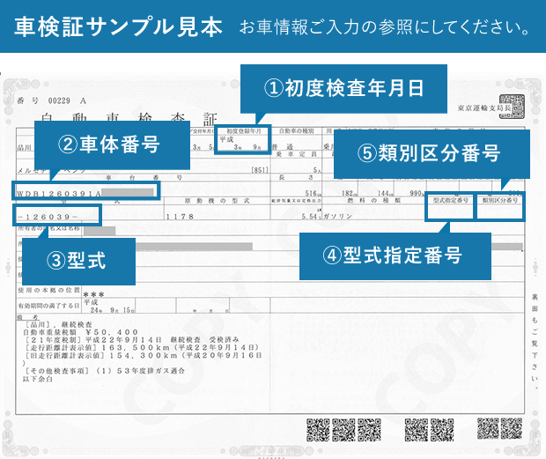
Task: Click the 備考 remarks heading
Action: click(x=28, y=318)
